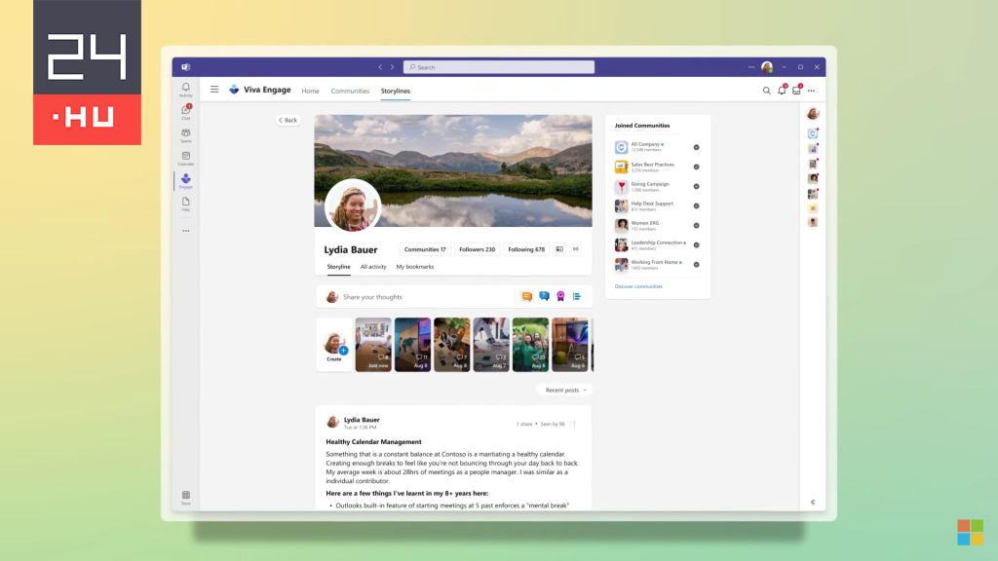Expand the Recent posts sort dropdown
998x561 pixels.
[x=565, y=390]
